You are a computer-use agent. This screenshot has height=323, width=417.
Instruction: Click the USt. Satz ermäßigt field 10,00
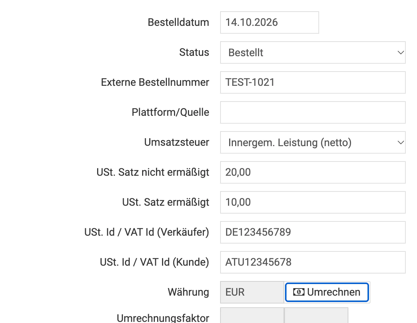313,202
